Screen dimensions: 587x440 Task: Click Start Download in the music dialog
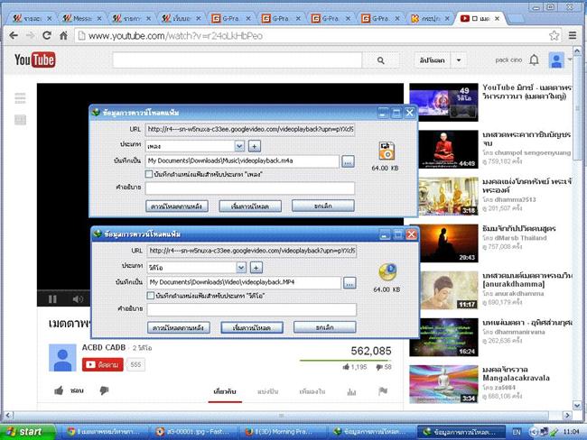pos(250,206)
